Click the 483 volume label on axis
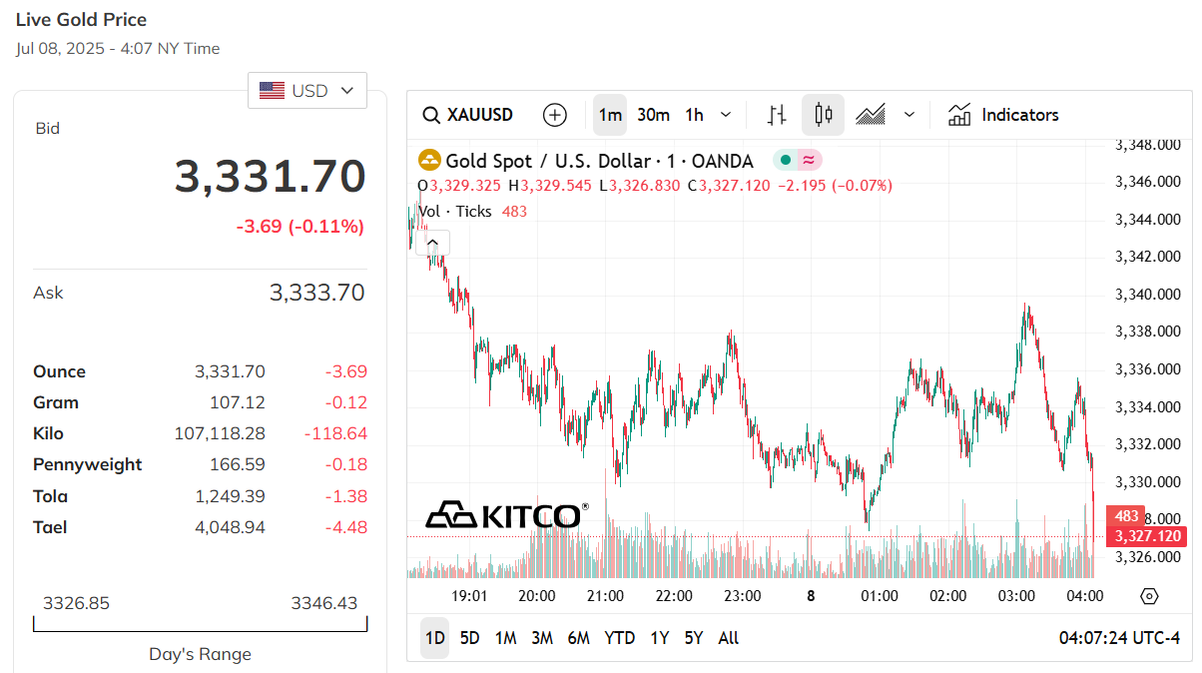1202x673 pixels. coord(1127,516)
